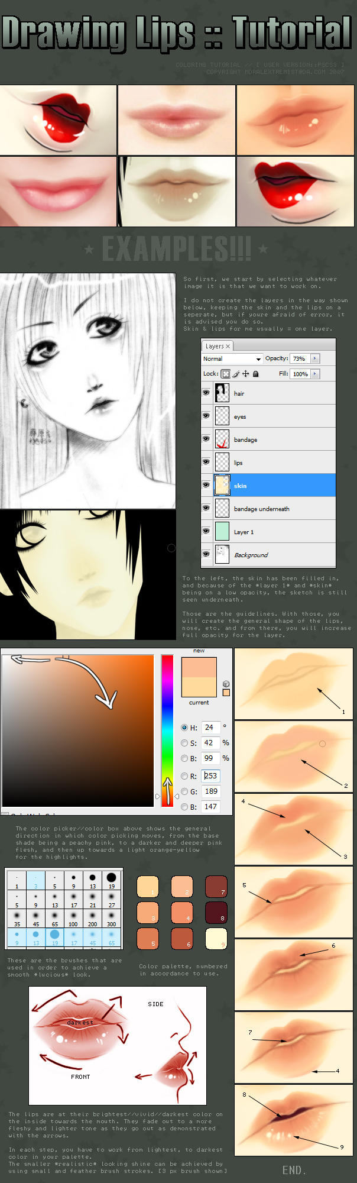The image size is (357, 1183).
Task: Click small web-safe color square below cube
Action: click(226, 693)
